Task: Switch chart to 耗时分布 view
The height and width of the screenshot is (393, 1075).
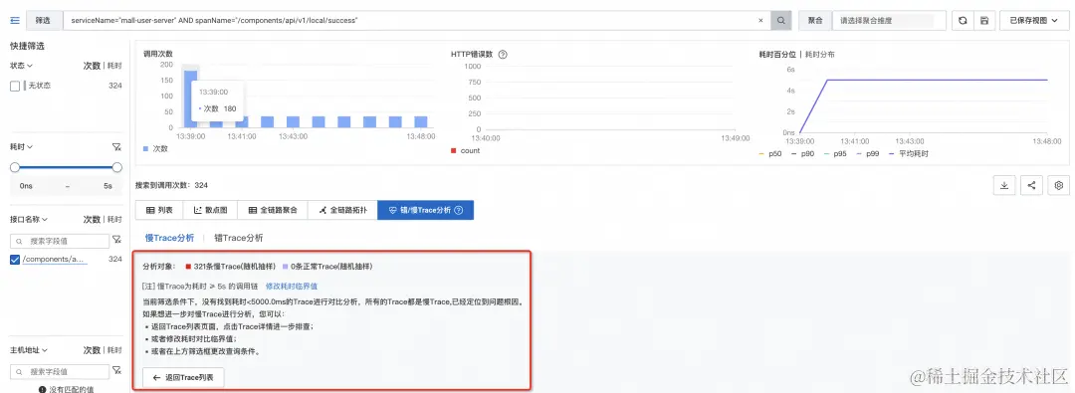Action: pos(820,54)
